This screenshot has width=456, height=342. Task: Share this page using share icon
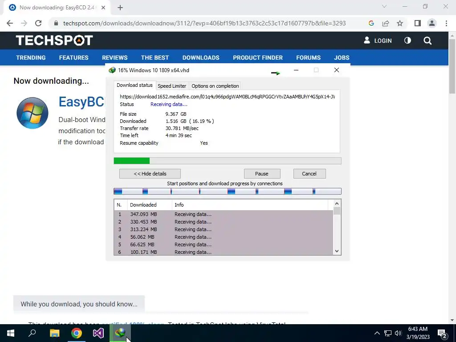386,23
